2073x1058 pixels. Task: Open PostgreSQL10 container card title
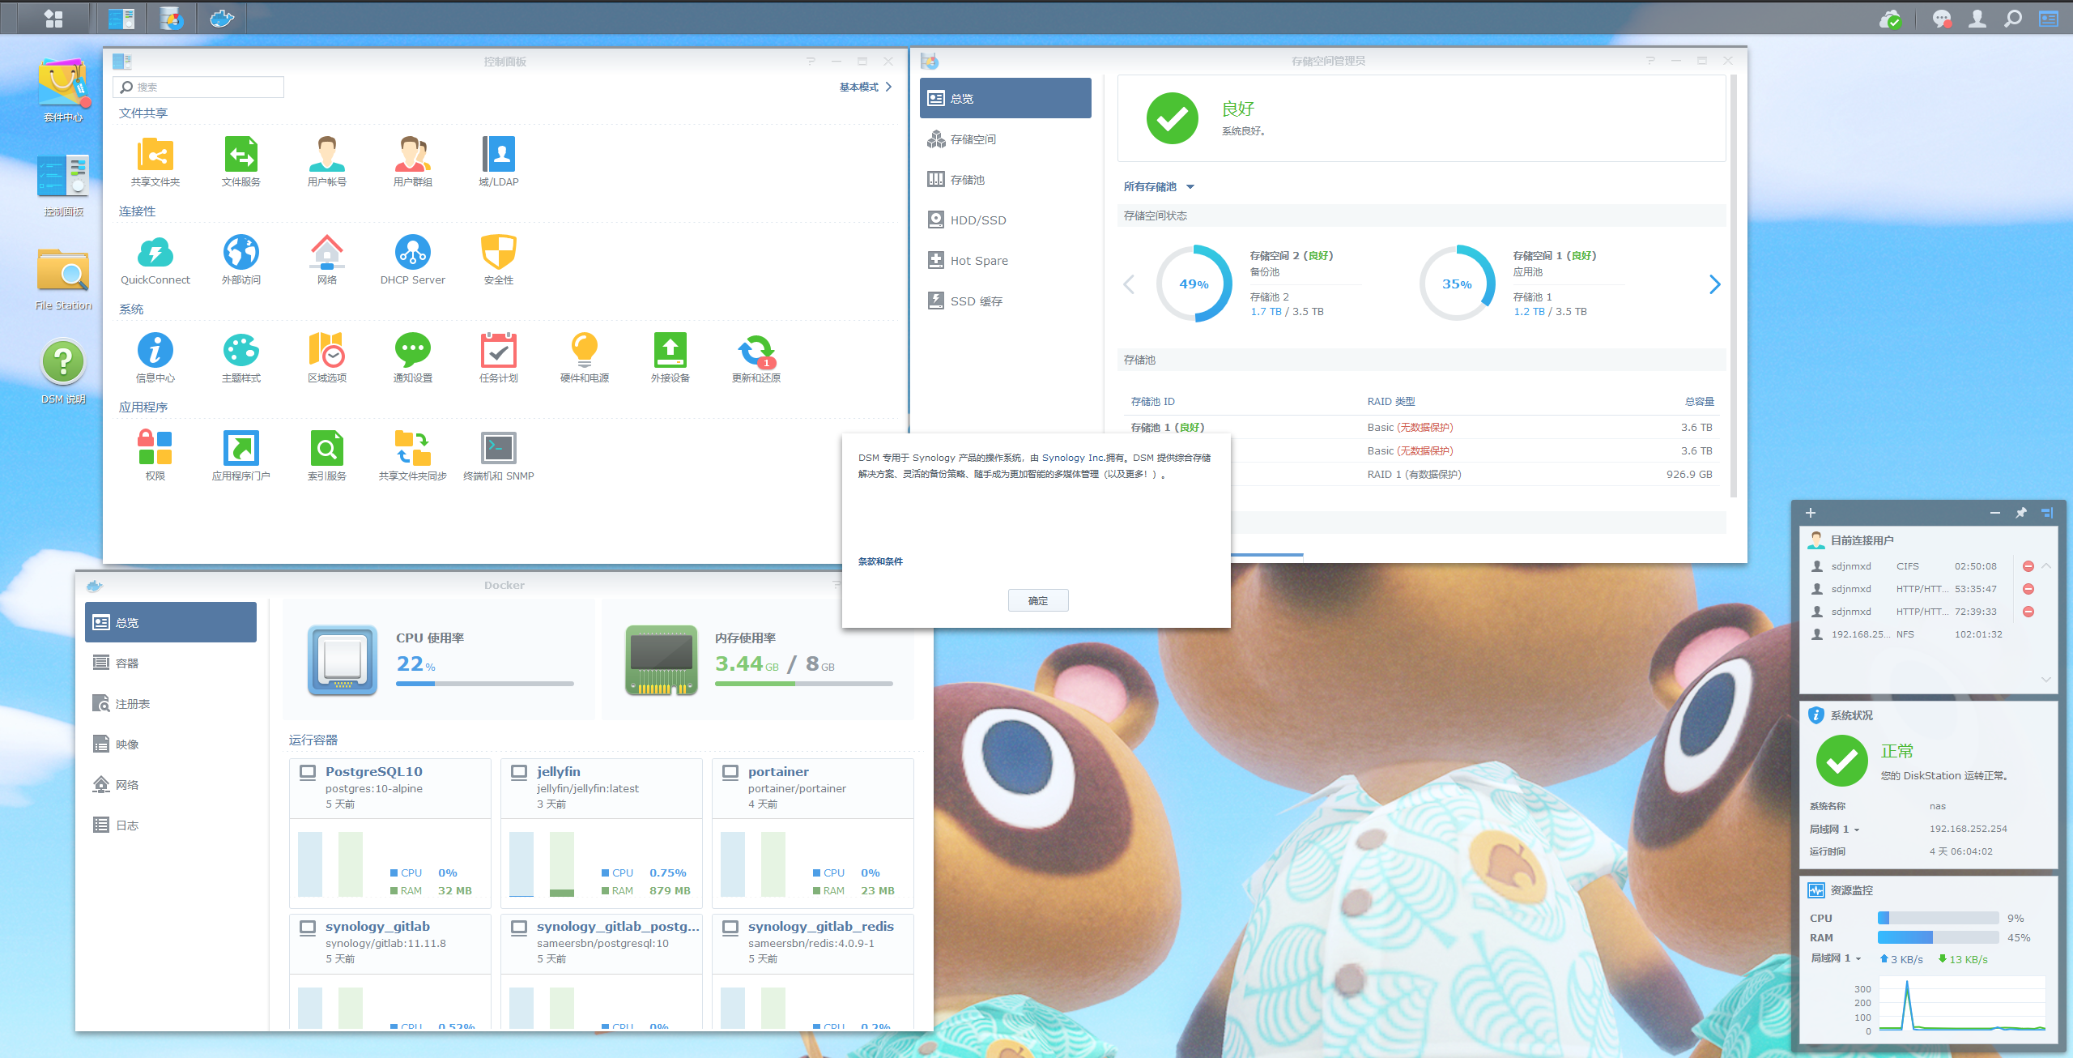click(x=374, y=772)
